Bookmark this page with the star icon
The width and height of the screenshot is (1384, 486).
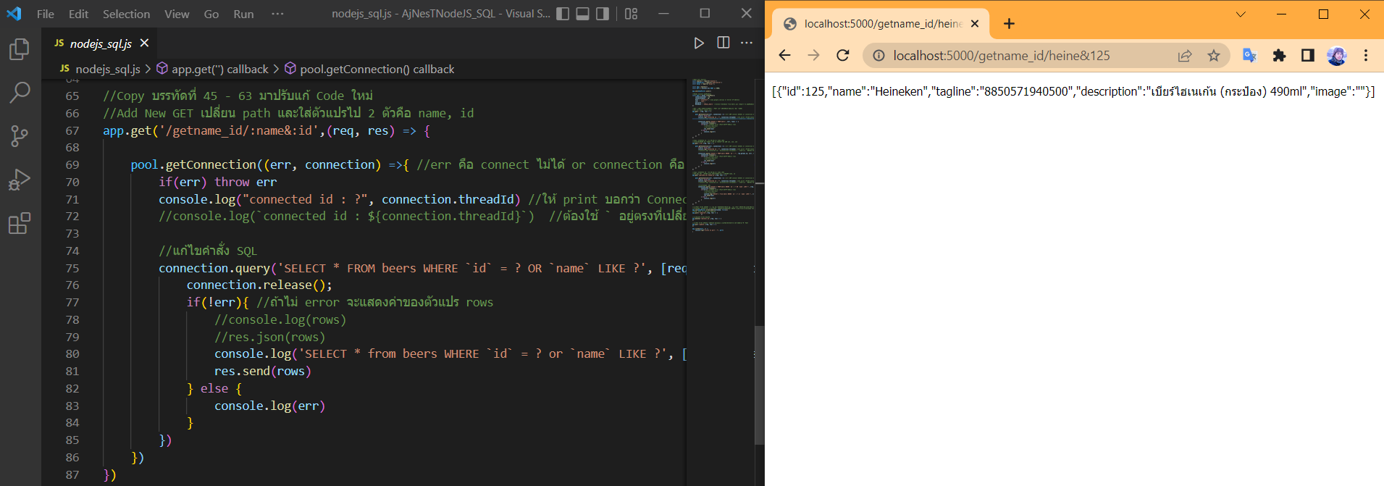click(1214, 56)
